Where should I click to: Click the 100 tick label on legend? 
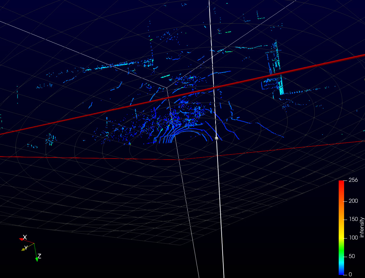click(353, 238)
